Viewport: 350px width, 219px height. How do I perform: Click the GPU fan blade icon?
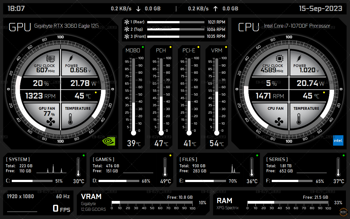(x=51, y=122)
